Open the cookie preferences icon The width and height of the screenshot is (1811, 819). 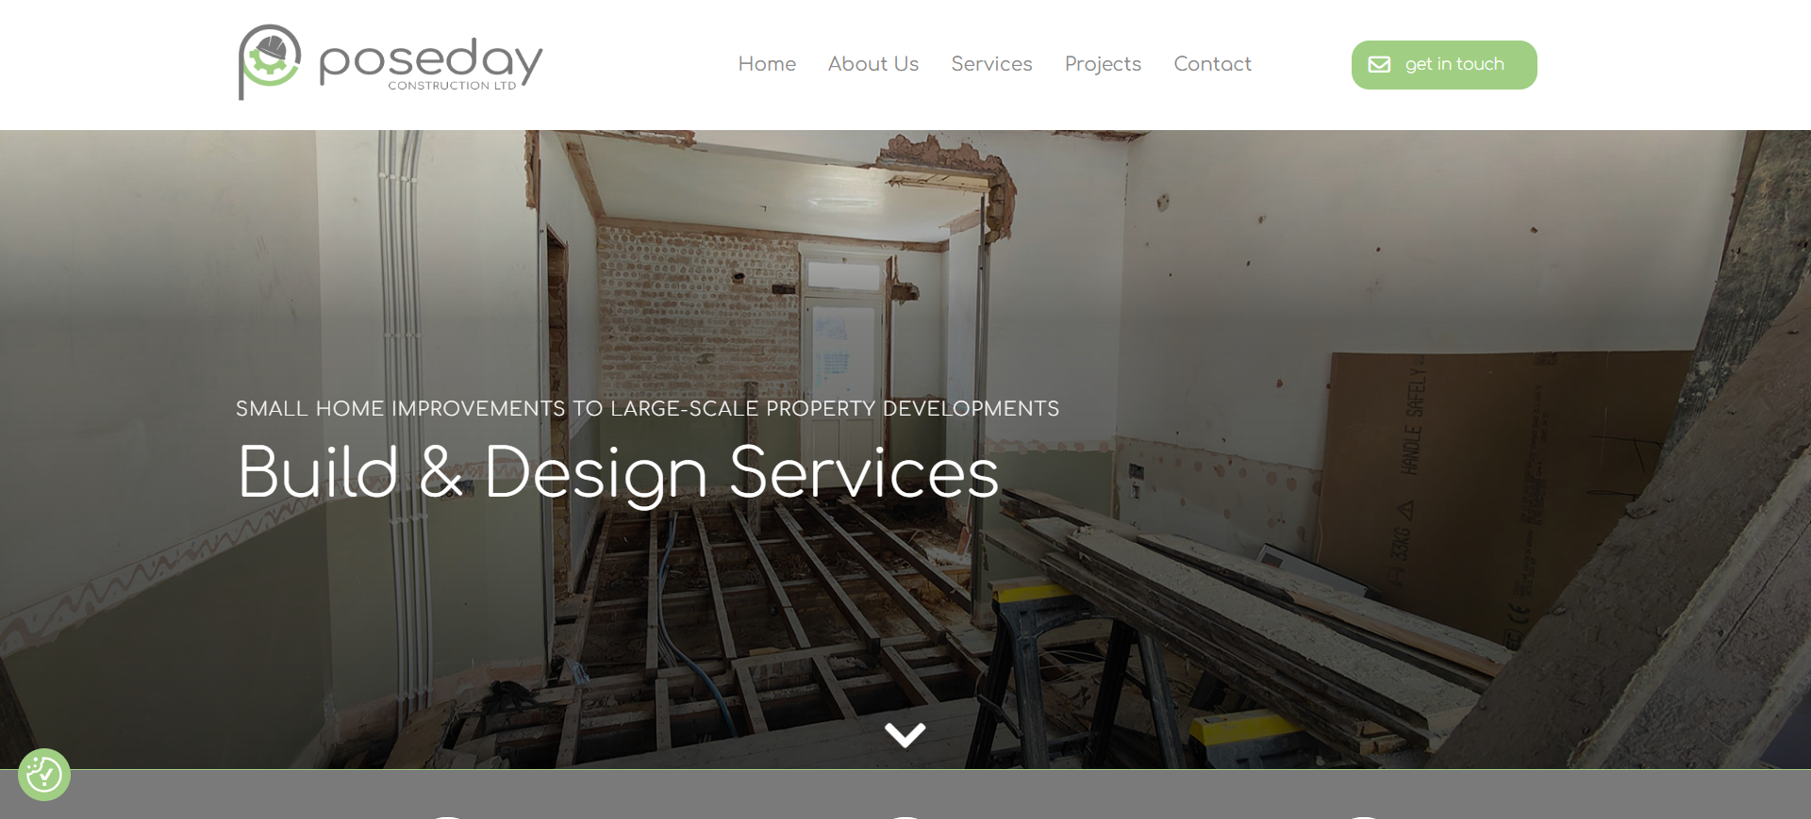[44, 775]
